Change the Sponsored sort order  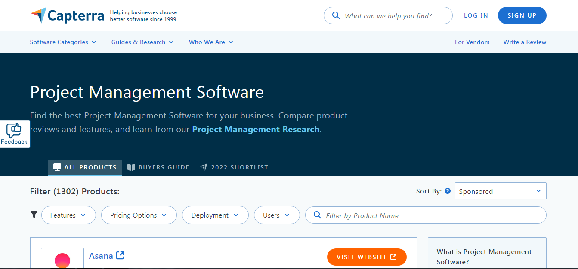[501, 191]
